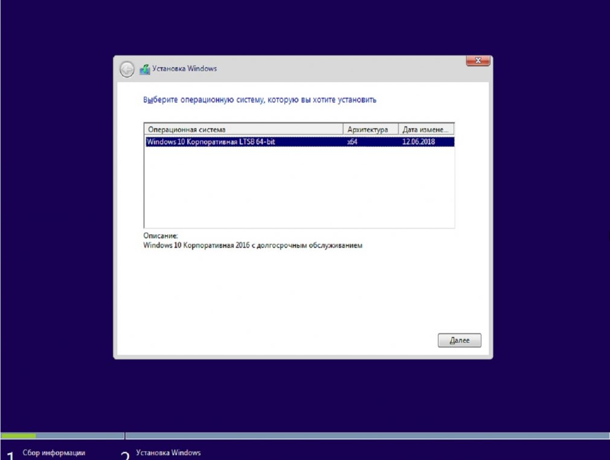Click the Описание label

coord(160,236)
